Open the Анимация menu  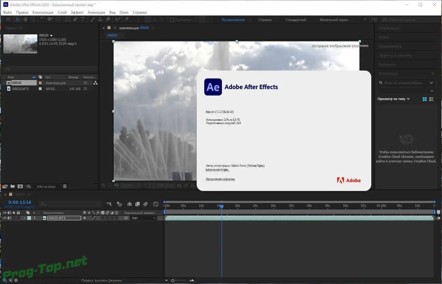96,12
